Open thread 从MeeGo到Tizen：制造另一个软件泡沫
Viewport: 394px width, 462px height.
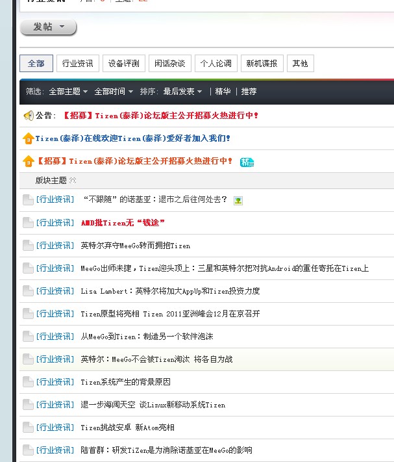click(147, 337)
